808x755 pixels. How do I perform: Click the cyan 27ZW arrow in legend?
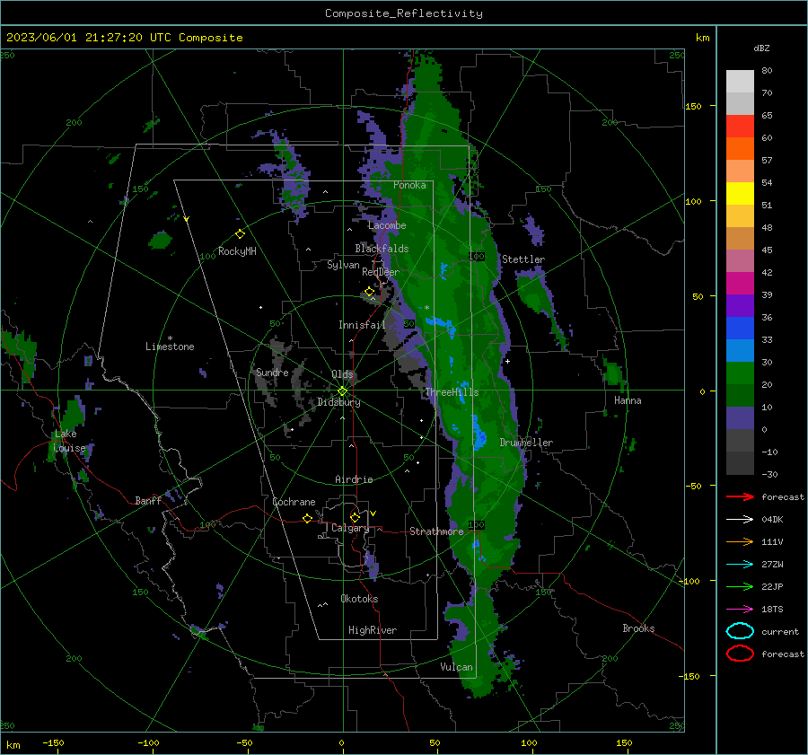coord(740,565)
